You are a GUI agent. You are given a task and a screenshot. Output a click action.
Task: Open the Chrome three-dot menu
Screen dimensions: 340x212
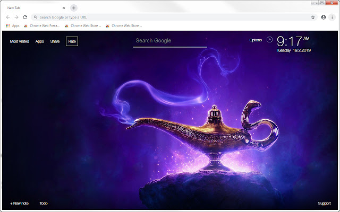click(332, 17)
